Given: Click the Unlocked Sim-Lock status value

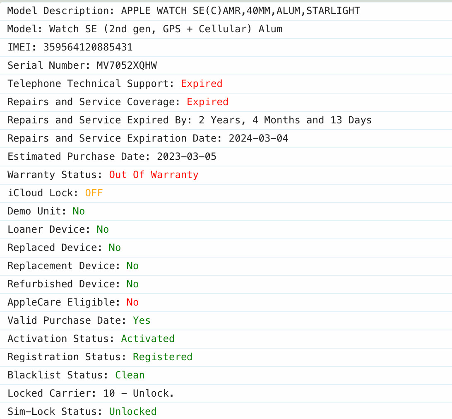Looking at the screenshot, I should click(132, 411).
